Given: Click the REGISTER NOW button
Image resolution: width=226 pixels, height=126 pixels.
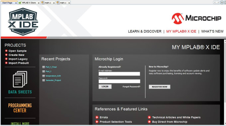Looking at the screenshot, I should [x=160, y=87].
